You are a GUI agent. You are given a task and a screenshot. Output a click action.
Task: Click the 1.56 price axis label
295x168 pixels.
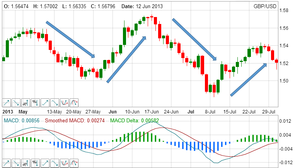click(284, 28)
